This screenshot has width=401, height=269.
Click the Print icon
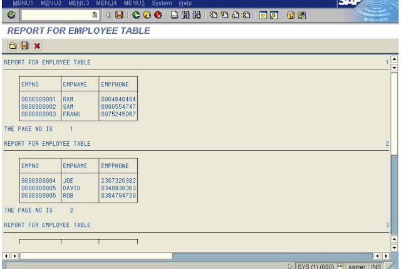(174, 15)
